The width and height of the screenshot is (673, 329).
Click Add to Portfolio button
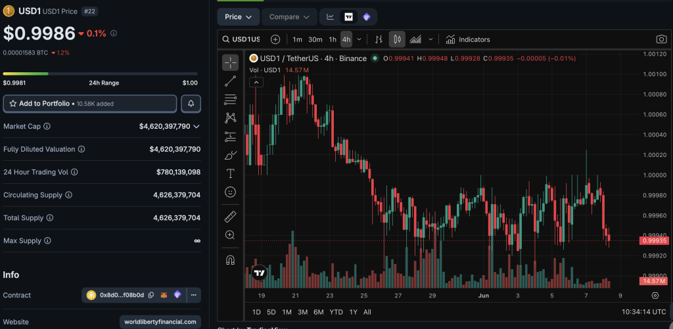(x=89, y=104)
